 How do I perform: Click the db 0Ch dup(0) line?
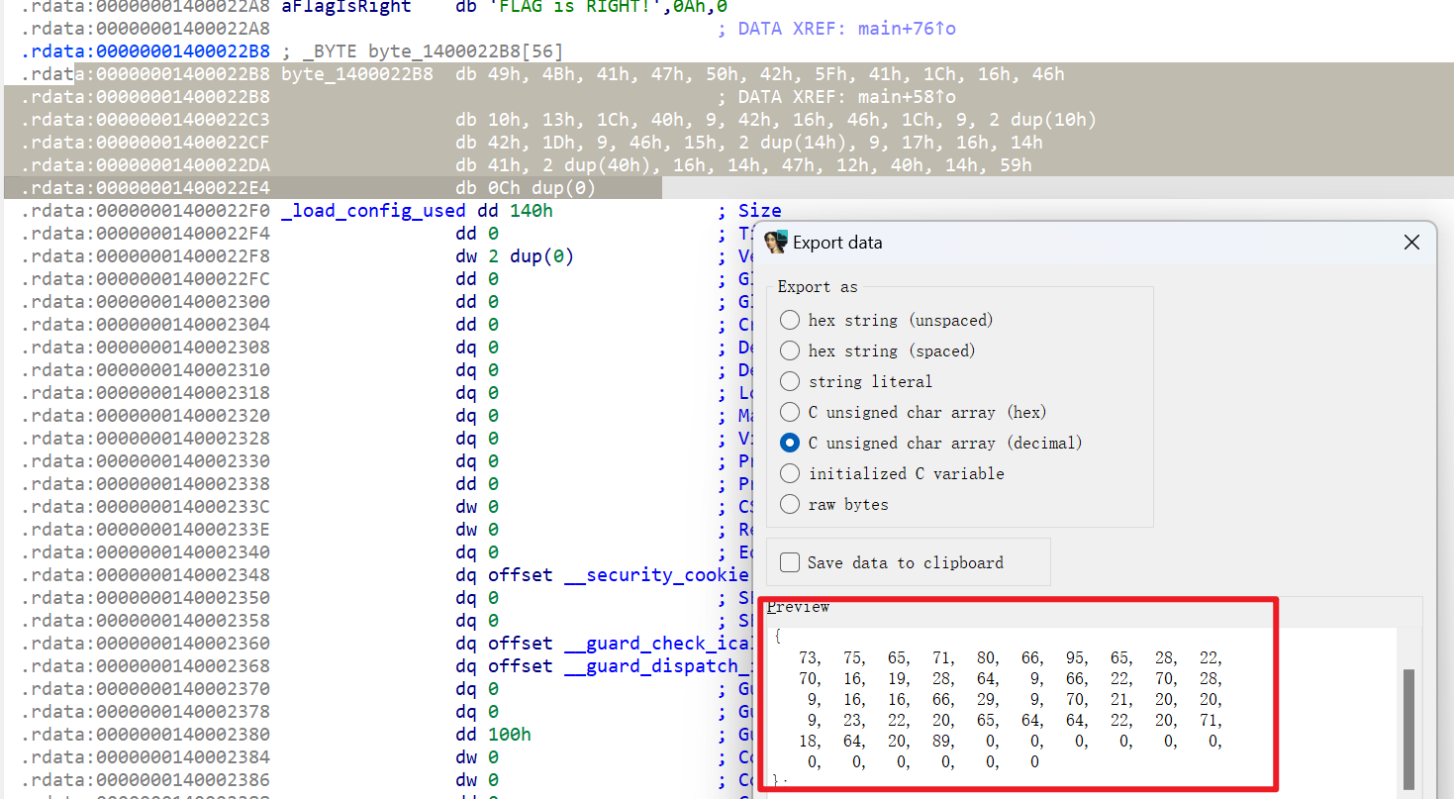526,188
